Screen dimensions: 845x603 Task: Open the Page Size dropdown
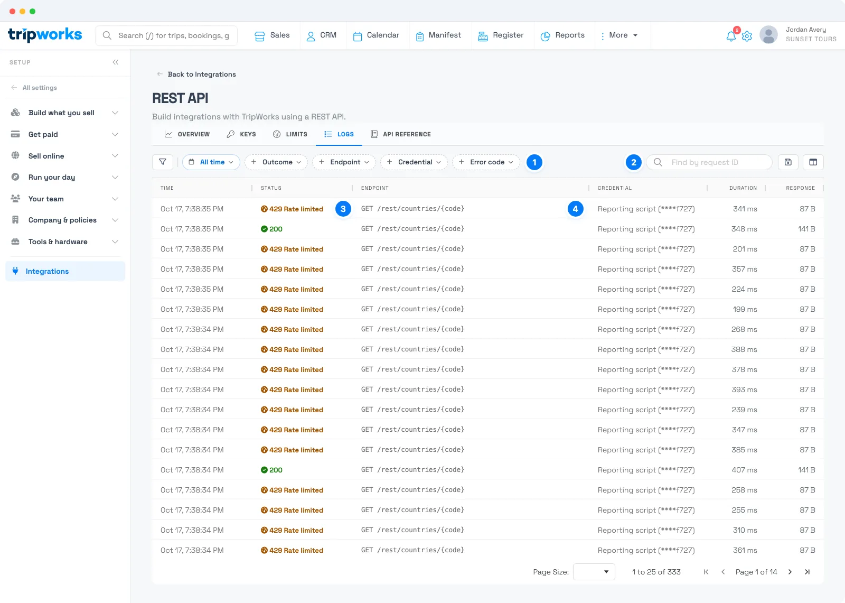(594, 572)
